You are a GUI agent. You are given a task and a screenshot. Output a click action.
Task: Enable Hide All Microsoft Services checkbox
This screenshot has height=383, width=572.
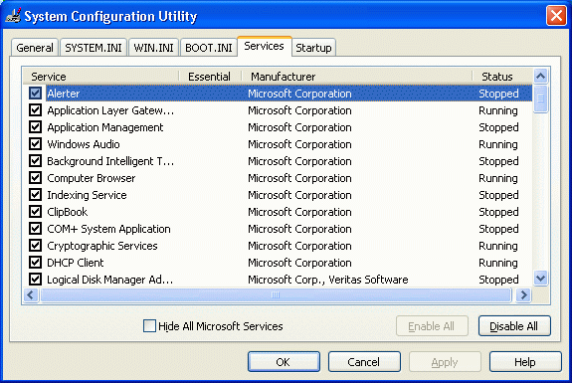click(x=149, y=325)
